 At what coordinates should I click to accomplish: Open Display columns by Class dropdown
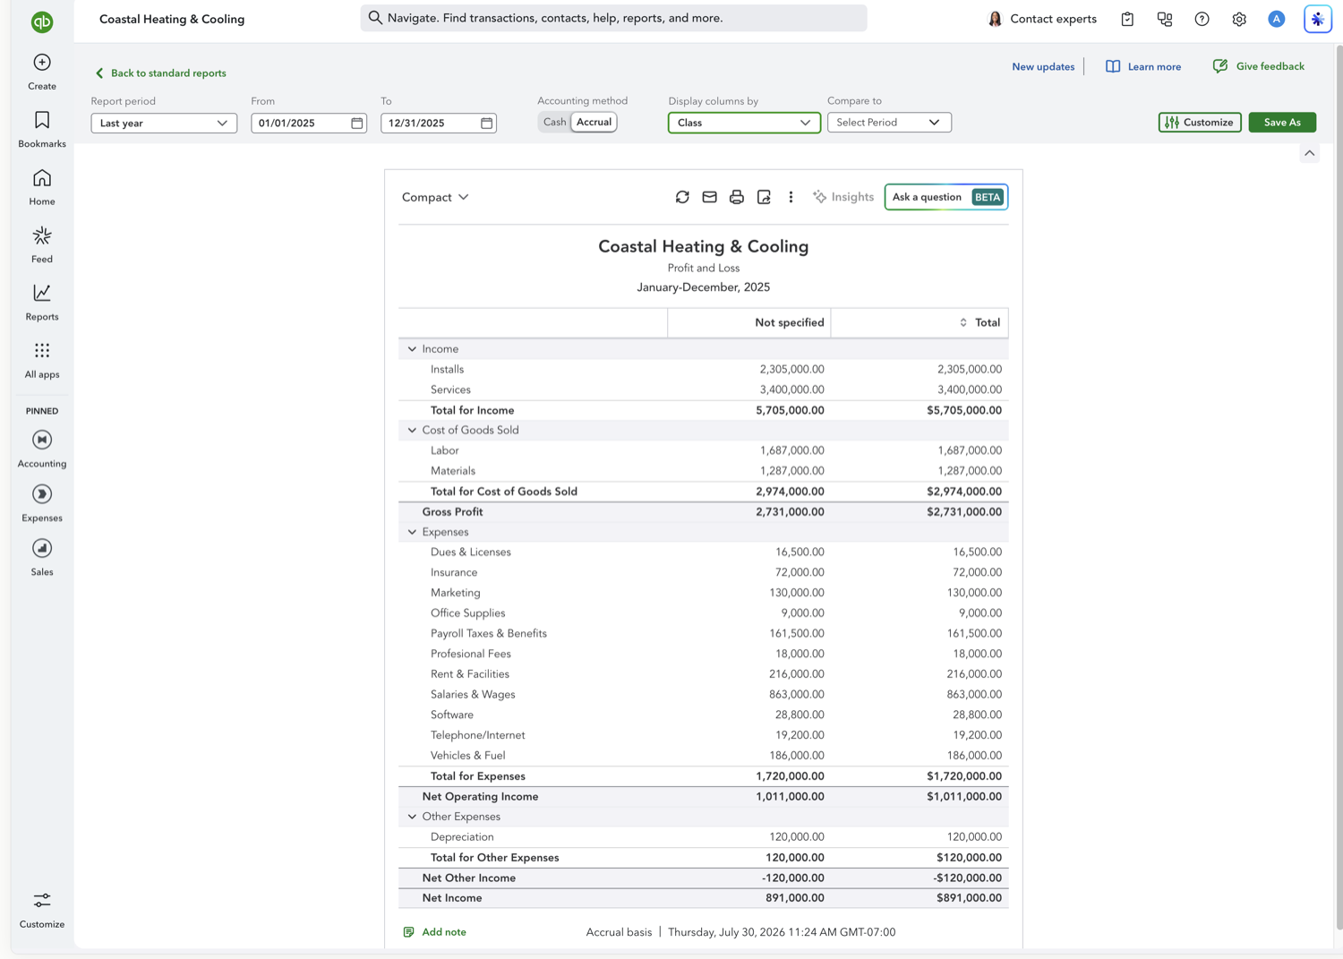click(x=744, y=123)
